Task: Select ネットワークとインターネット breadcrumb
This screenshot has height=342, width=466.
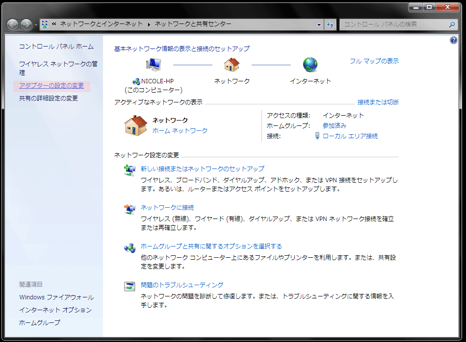Action: (102, 24)
